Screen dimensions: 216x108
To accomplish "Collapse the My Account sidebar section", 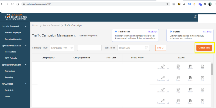I will point(26,84).
